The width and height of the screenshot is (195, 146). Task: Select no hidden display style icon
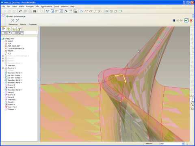coord(116,11)
